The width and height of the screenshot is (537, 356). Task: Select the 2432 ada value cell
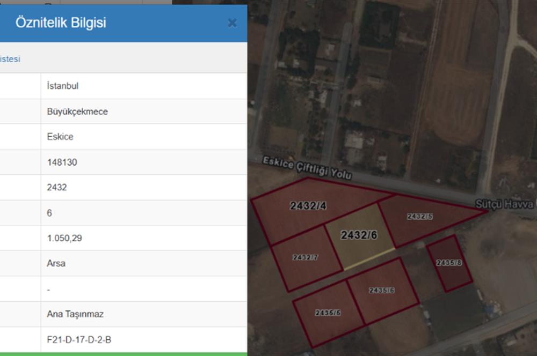pyautogui.click(x=144, y=188)
